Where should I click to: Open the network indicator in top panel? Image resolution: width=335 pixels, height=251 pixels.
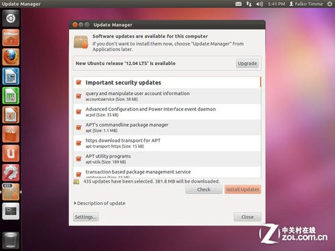click(x=249, y=4)
